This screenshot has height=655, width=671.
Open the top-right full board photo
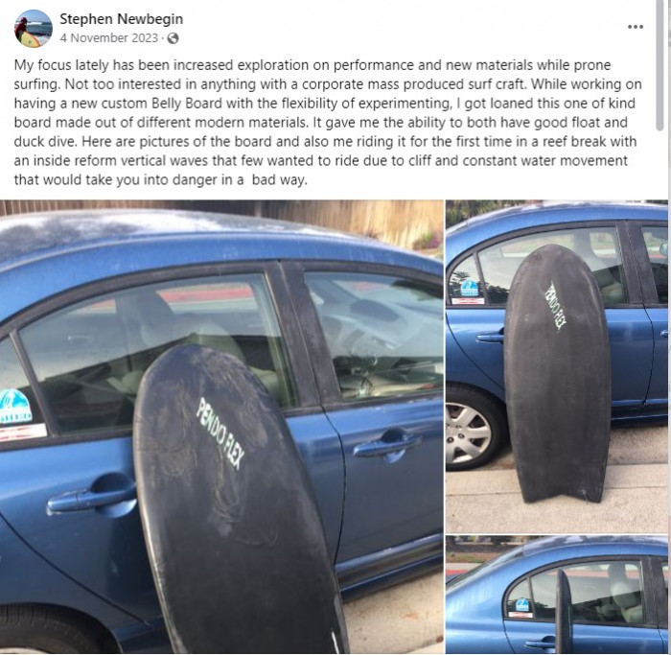pos(556,366)
